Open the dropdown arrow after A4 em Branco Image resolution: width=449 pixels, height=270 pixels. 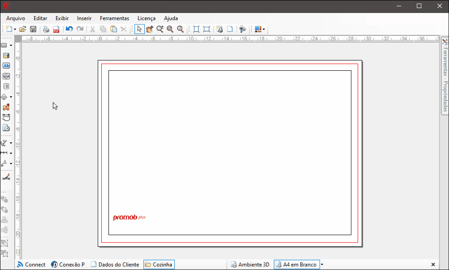click(x=322, y=265)
